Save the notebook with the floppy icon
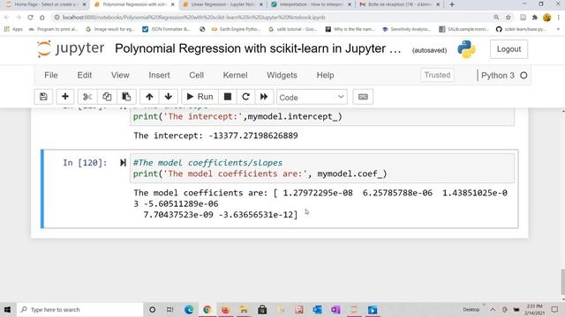 point(43,97)
